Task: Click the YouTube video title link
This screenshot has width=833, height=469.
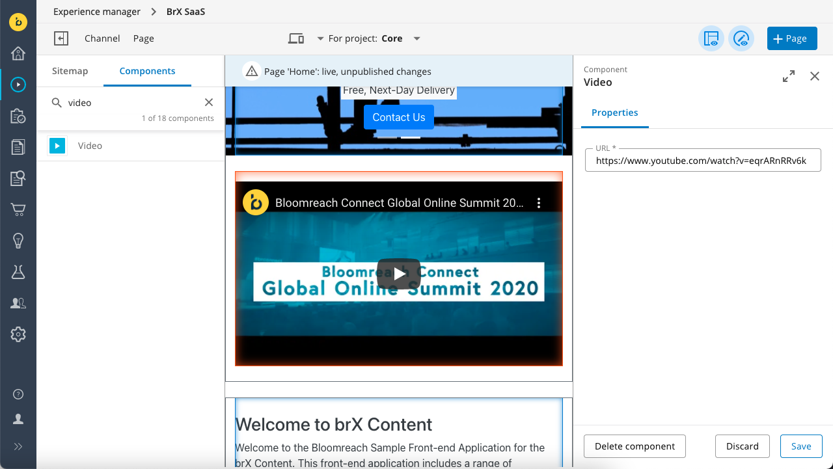Action: click(x=399, y=203)
